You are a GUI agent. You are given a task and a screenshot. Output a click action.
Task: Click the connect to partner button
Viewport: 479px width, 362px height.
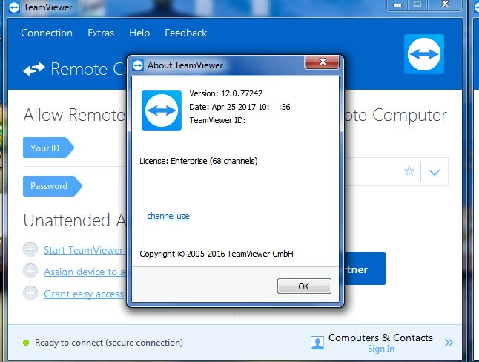click(x=365, y=269)
